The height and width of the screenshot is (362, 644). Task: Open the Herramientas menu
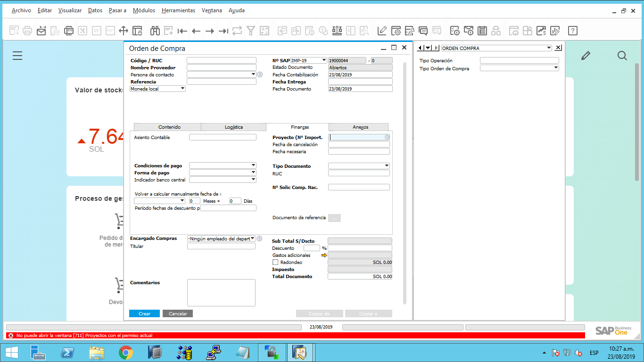pos(178,10)
